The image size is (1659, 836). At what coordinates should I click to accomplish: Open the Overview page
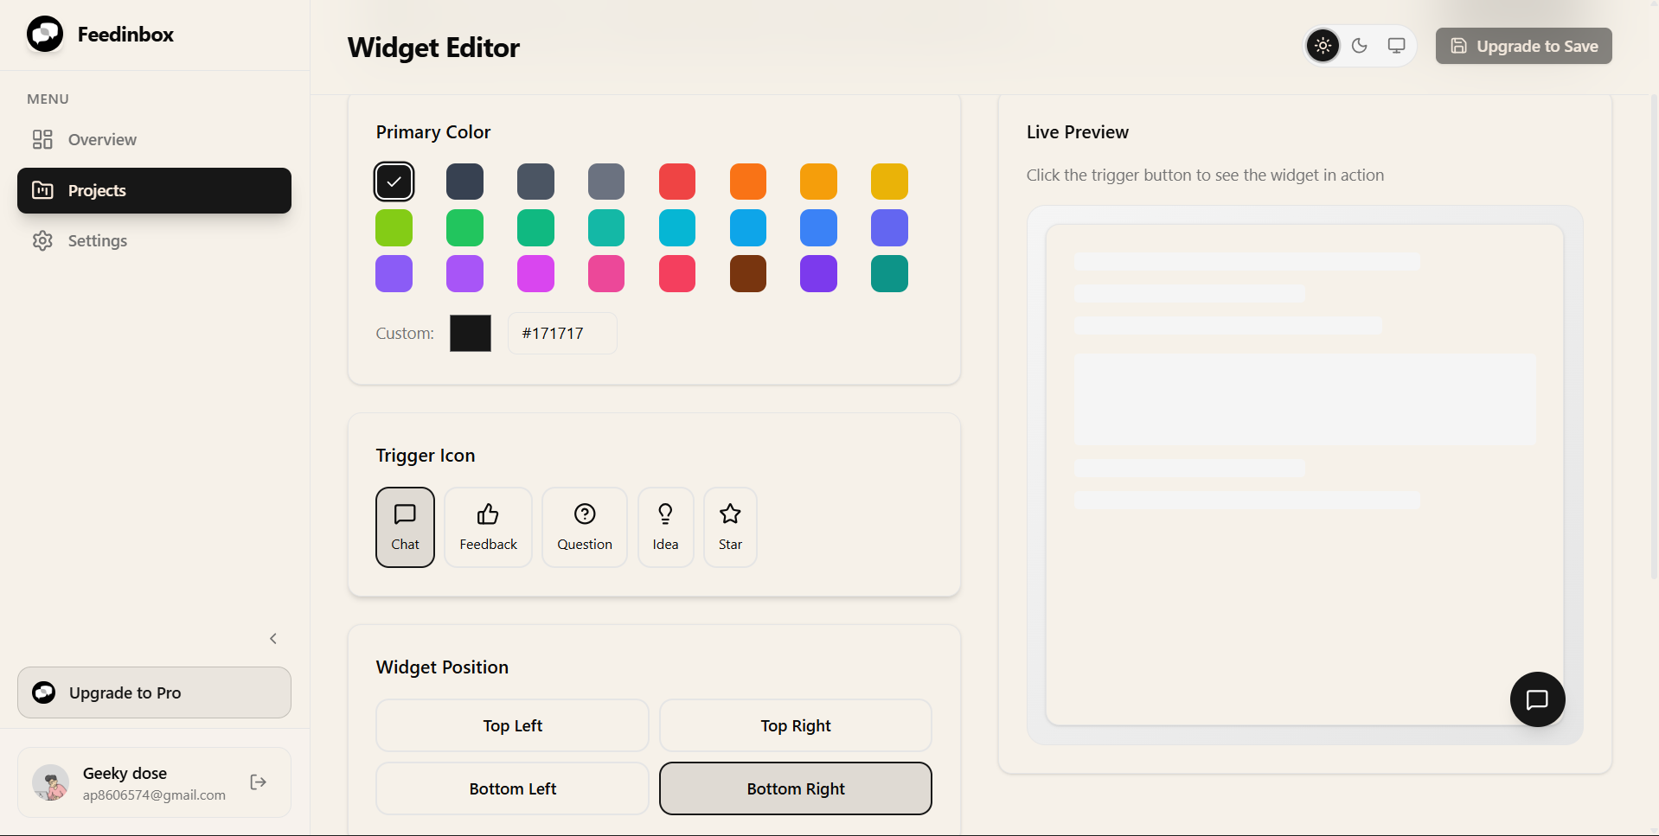coord(102,139)
